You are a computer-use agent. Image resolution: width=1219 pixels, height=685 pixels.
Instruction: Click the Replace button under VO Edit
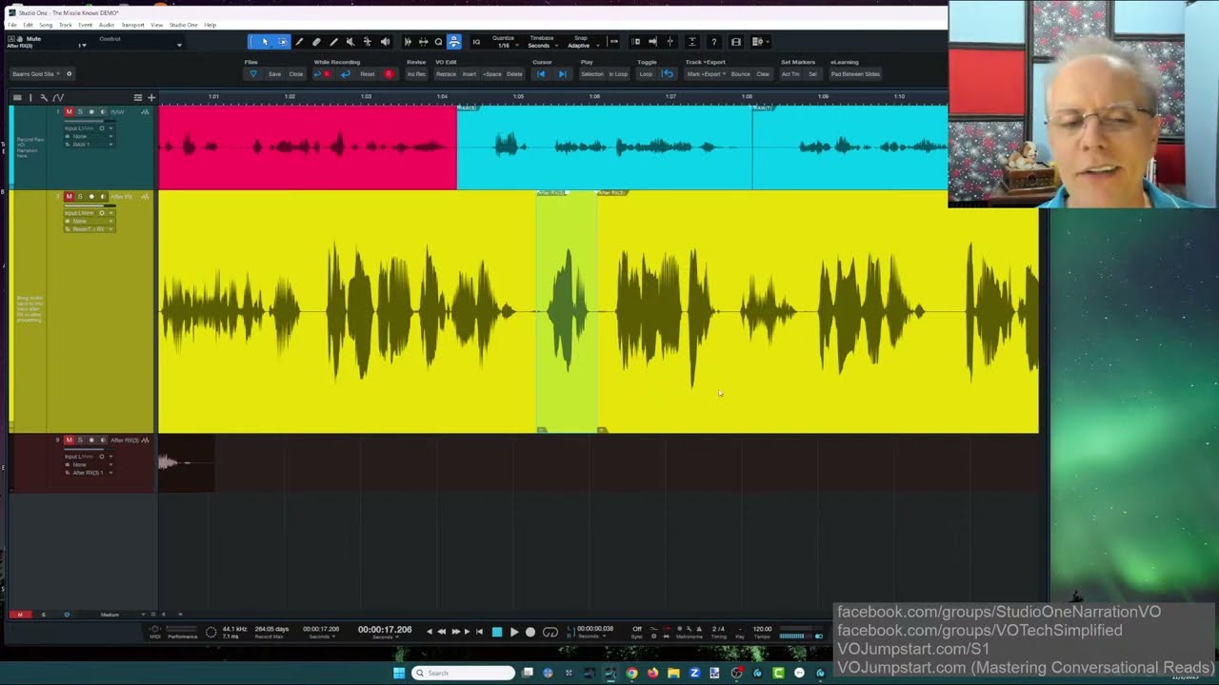446,74
